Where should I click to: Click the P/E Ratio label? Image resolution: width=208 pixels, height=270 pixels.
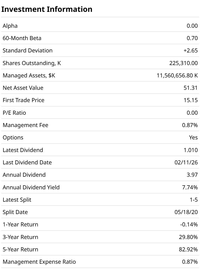coord(14,113)
